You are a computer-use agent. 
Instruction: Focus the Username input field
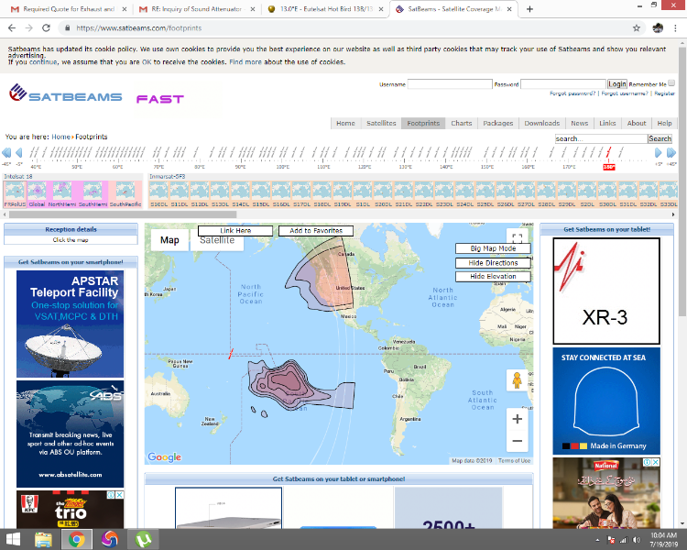[x=450, y=83]
